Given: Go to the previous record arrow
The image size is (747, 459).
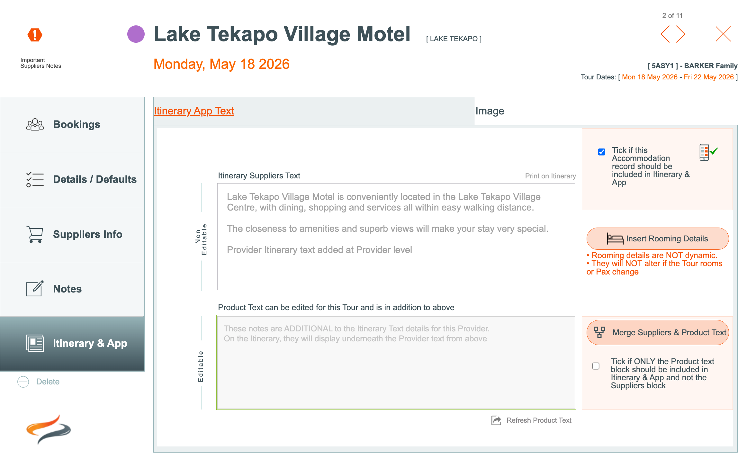Looking at the screenshot, I should tap(665, 34).
